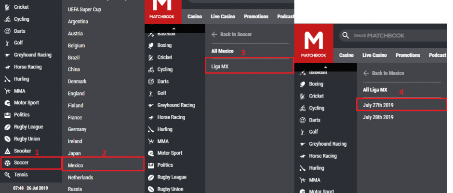
Task: Click the Cycling icon in the All Liga MX panel
Action: pos(303,108)
